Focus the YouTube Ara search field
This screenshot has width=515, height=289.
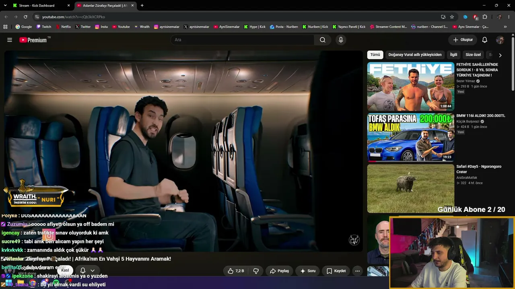coord(242,40)
